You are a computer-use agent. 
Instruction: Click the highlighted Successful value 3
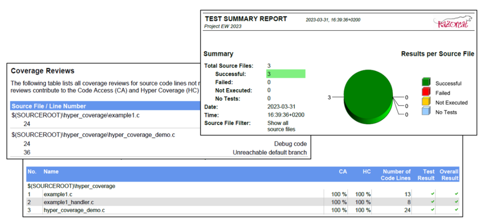(x=286, y=74)
